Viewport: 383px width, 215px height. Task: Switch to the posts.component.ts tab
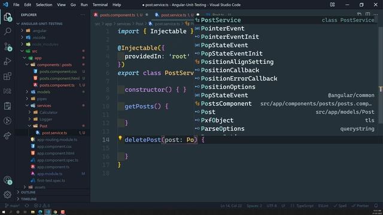coord(121,15)
